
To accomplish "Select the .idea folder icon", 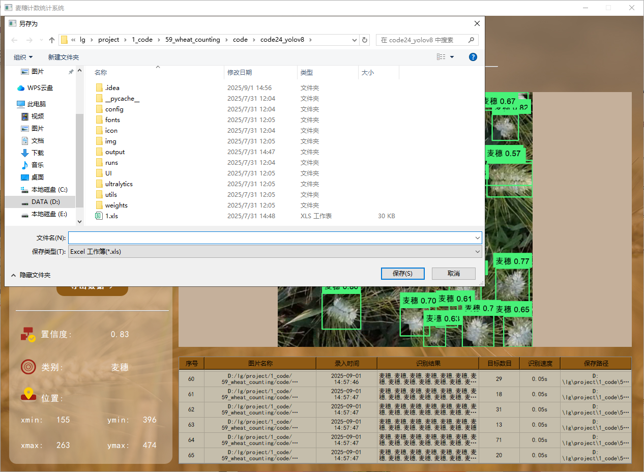I will click(x=99, y=88).
